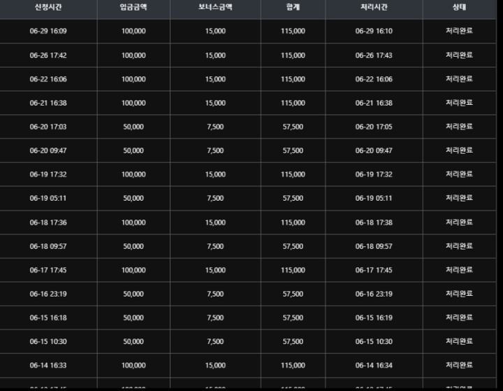Click the 처리시간 column header

pyautogui.click(x=374, y=8)
